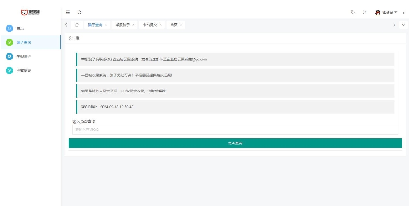The height and width of the screenshot is (206, 409).
Task: Open 首页 in the sidebar
Action: (20, 28)
